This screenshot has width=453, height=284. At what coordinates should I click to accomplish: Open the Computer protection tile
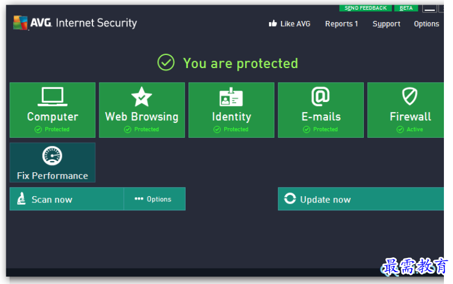click(53, 110)
